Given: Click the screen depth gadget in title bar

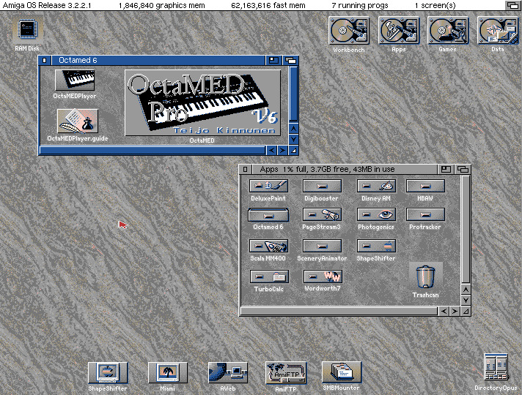Looking at the screenshot, I should (x=512, y=5).
